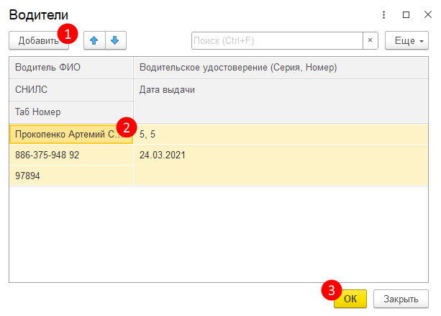Select the tab number cell 97894
Image resolution: width=441 pixels, height=316 pixels.
(x=71, y=176)
